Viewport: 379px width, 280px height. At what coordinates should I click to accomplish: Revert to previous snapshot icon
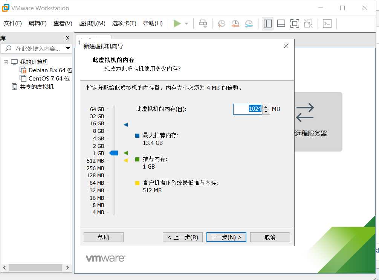pos(235,23)
